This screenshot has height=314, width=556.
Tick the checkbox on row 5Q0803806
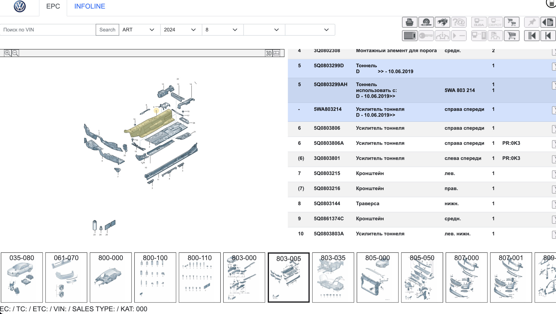(554, 129)
